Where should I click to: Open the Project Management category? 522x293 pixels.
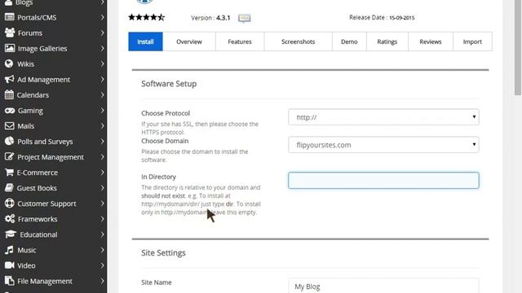tap(51, 157)
